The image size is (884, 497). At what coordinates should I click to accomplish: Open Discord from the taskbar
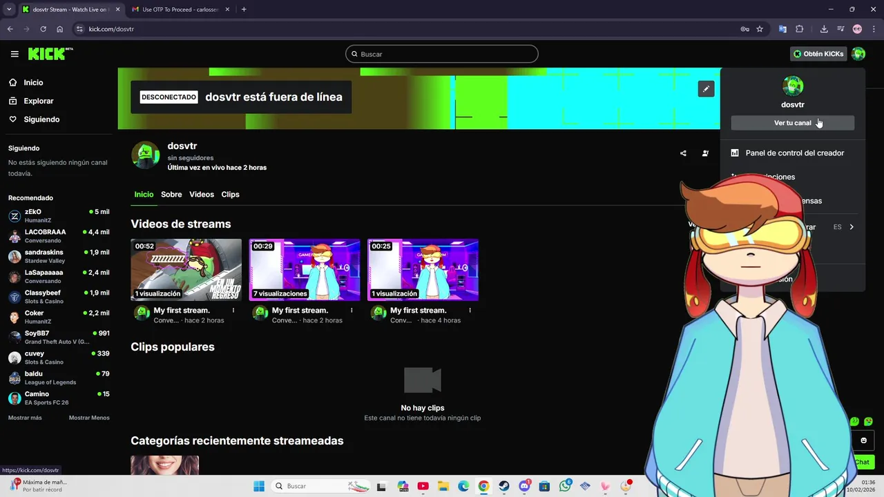pyautogui.click(x=524, y=486)
